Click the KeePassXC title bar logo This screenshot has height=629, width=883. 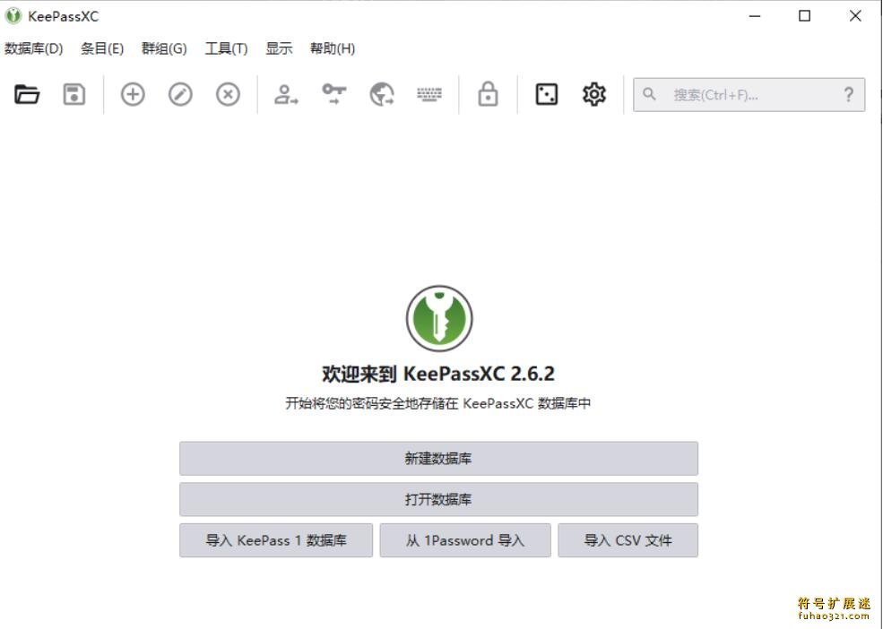click(13, 16)
